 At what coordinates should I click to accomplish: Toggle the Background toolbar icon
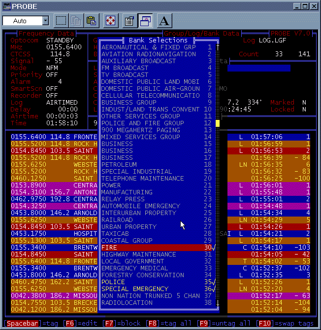[145, 21]
